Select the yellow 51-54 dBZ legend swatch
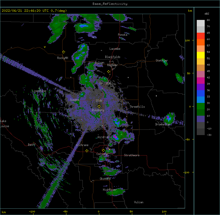Viewport: 220px width, 215px height. (201, 55)
